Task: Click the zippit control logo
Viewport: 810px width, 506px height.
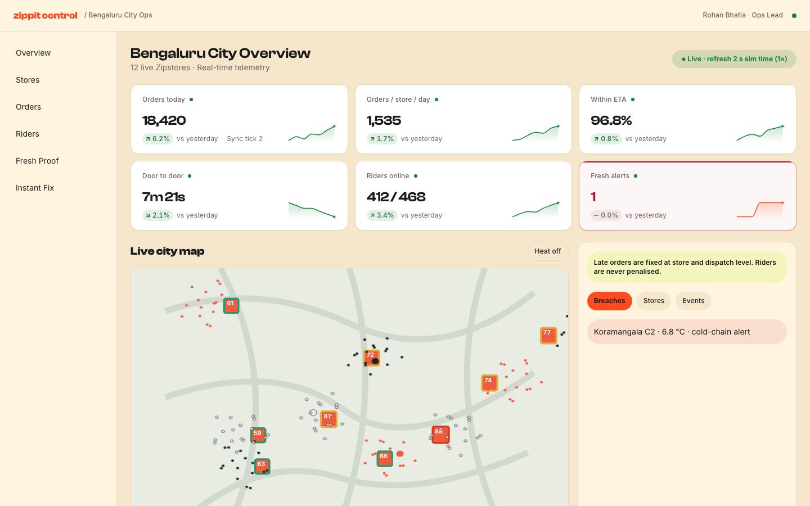Action: [46, 15]
